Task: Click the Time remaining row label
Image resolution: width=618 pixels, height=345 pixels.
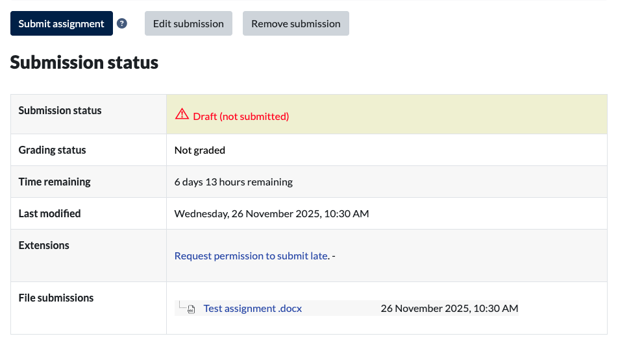Action: click(x=55, y=182)
